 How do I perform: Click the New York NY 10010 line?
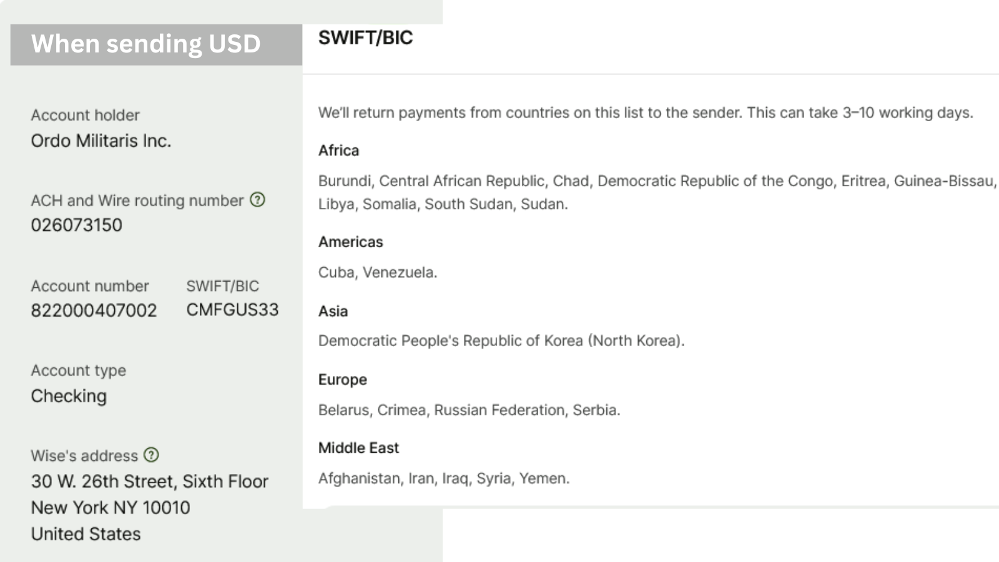[x=111, y=508]
